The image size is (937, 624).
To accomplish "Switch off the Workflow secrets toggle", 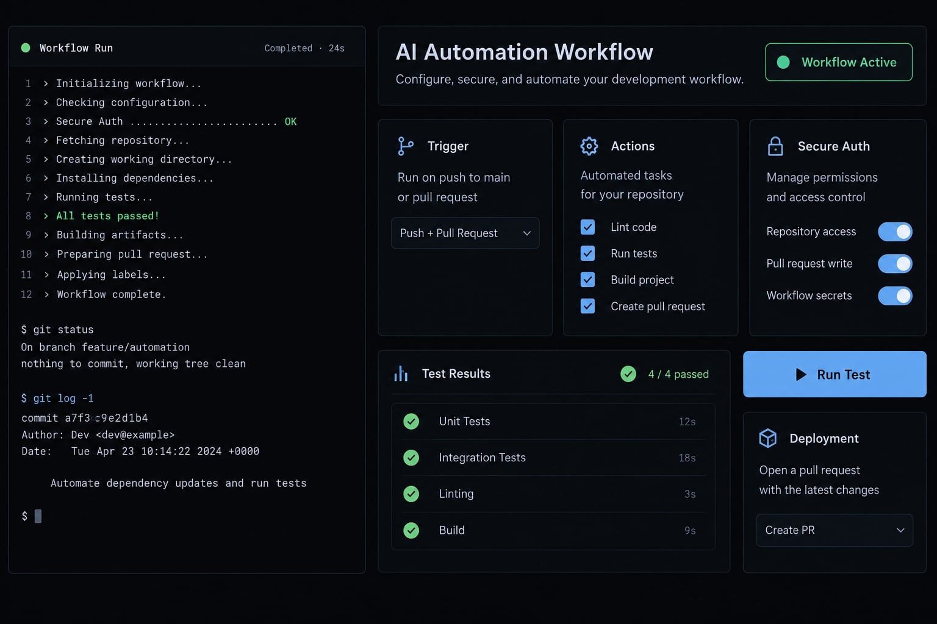I will coord(895,296).
